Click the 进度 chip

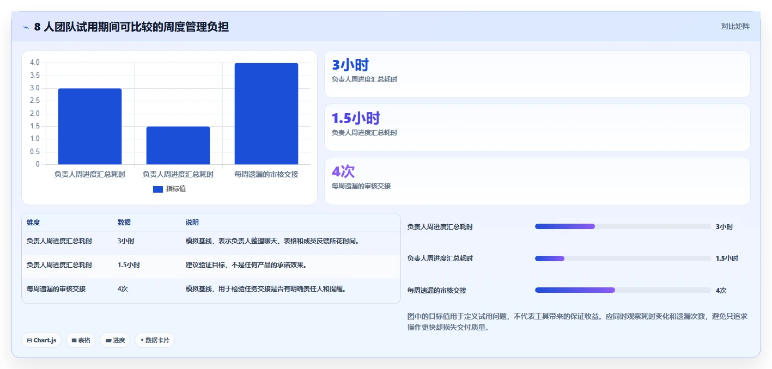point(115,340)
